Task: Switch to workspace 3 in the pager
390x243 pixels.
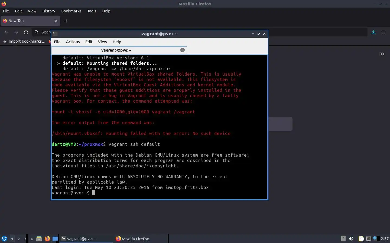Action: [25, 239]
